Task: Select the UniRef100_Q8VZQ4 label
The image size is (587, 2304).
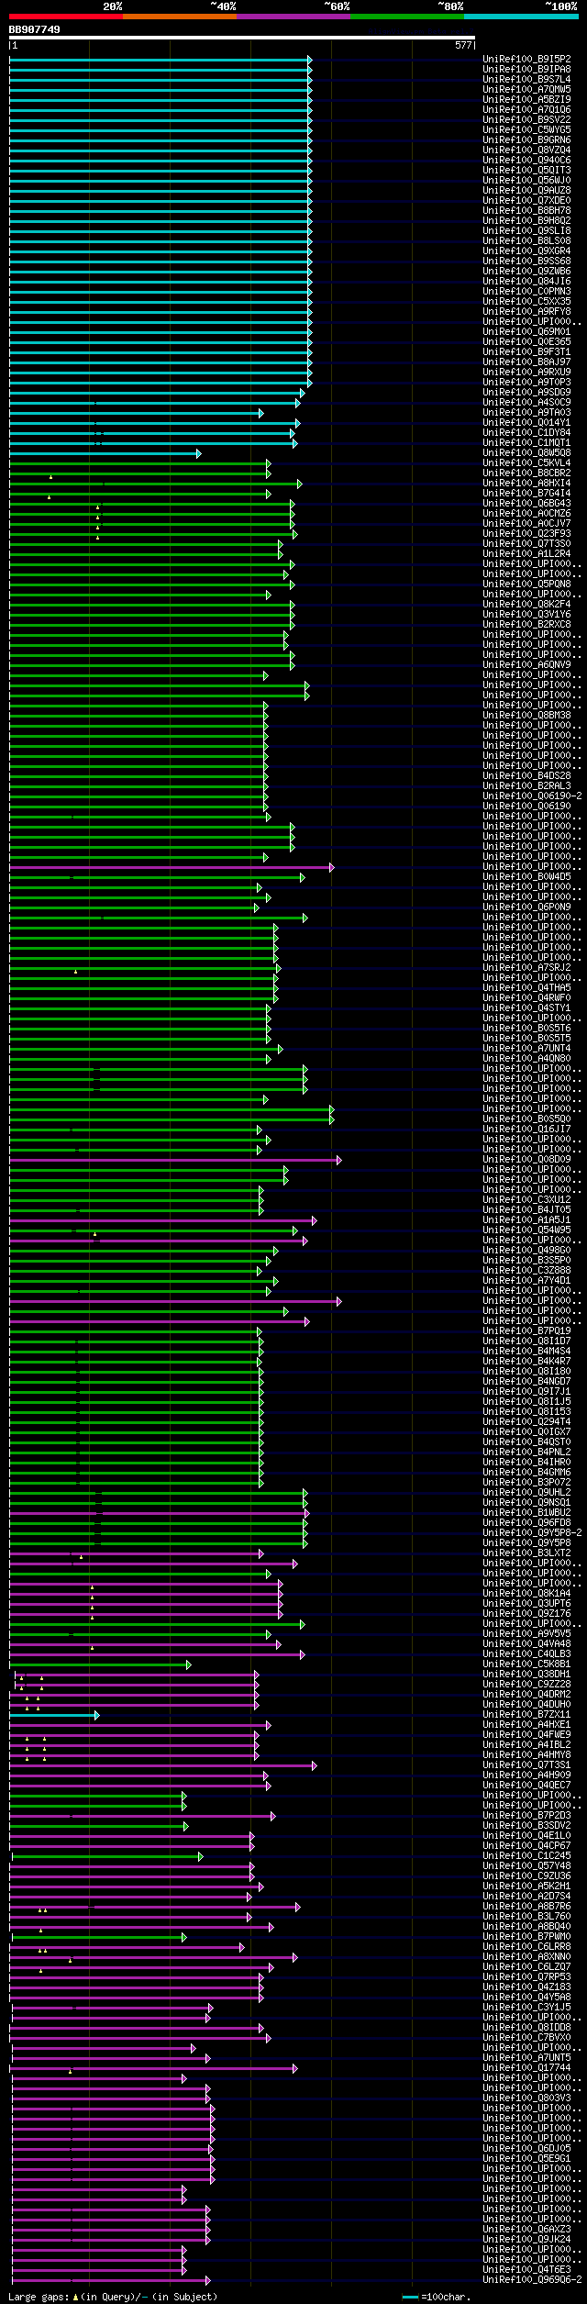Action: coord(526,150)
